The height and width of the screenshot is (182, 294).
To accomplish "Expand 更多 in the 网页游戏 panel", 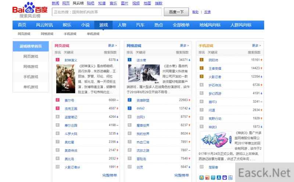I will 113,46.
